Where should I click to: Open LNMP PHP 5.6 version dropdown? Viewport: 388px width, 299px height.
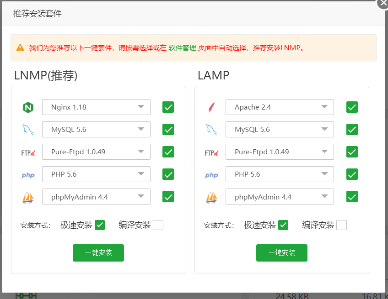[96, 174]
